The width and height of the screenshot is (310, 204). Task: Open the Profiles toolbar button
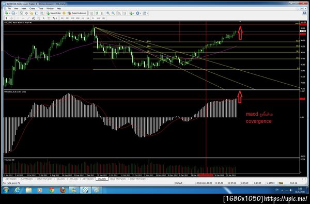click(13, 13)
